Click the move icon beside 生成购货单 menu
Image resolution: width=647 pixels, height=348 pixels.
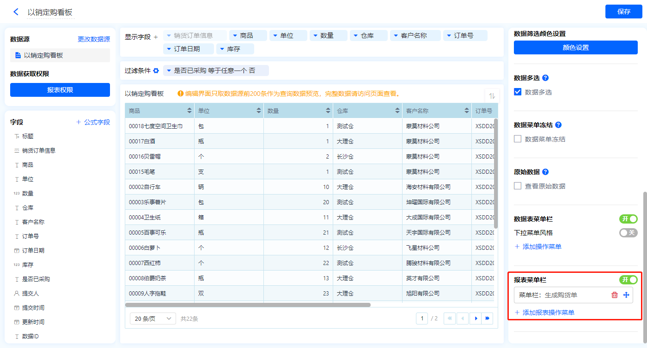click(x=626, y=295)
